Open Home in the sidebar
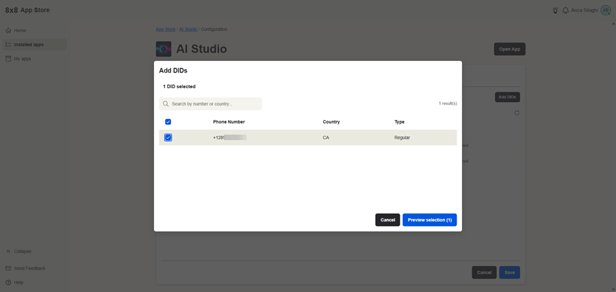 35,30
